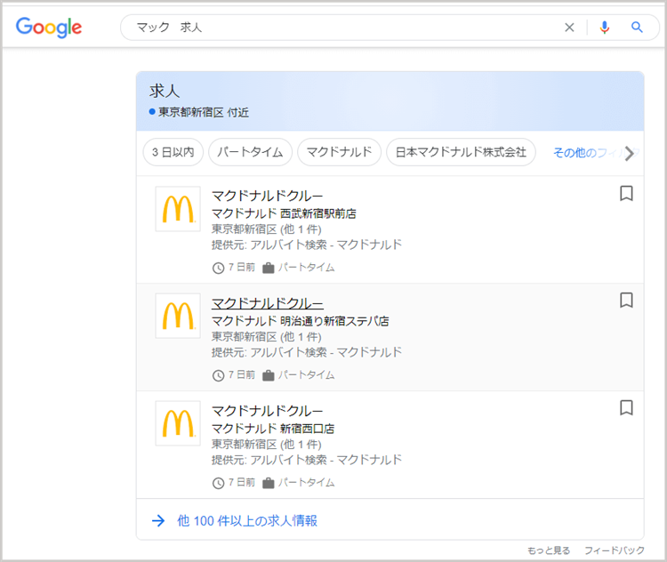
Task: Click clock icon in 西武新宿駅前店 listing
Action: pos(218,268)
